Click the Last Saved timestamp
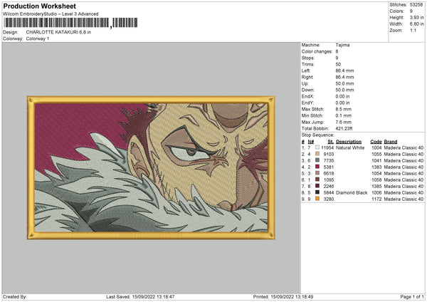Screen dimensions: 427x302 (140, 296)
